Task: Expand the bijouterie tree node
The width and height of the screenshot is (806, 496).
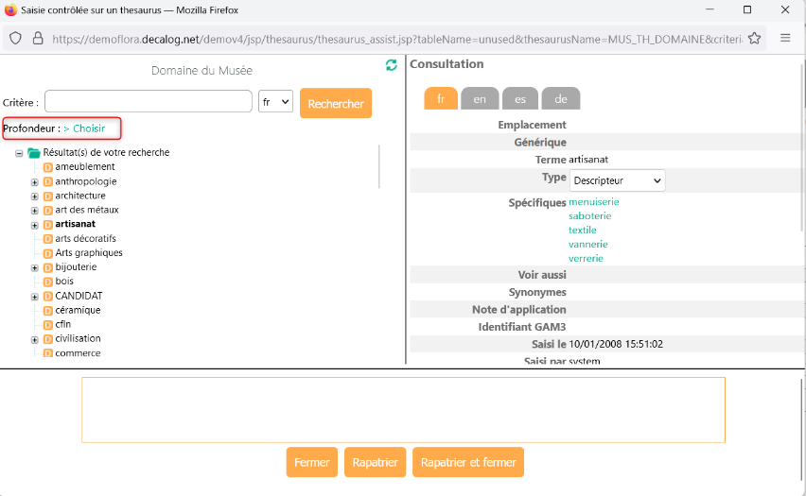Action: tap(35, 267)
